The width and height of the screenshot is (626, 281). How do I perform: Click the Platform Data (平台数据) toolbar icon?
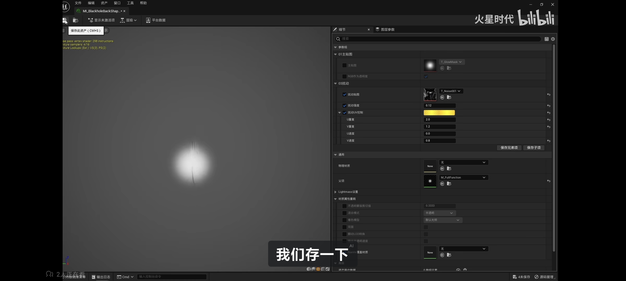[x=148, y=20]
